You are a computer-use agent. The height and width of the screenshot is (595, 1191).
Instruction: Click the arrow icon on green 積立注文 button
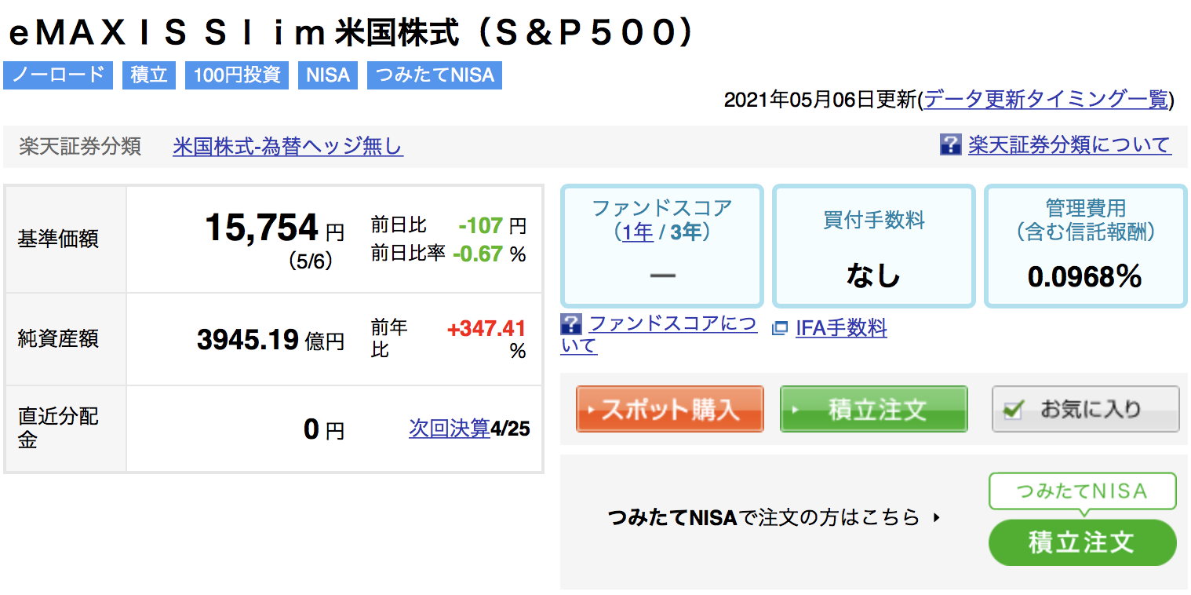(796, 410)
